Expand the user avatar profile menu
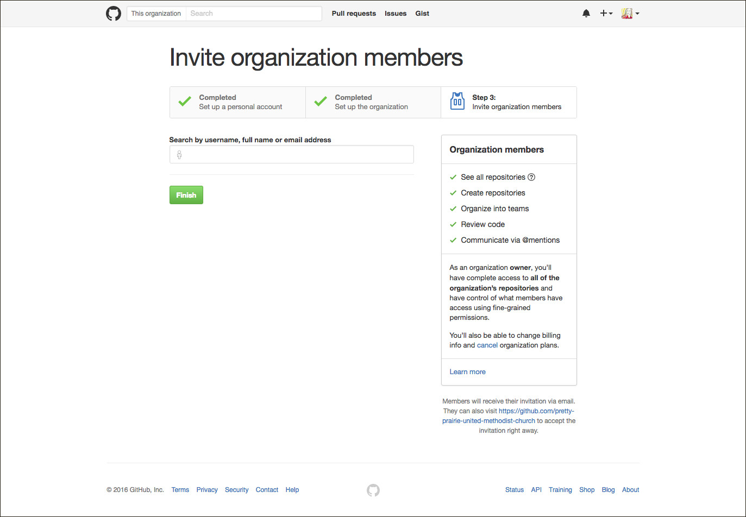 630,14
